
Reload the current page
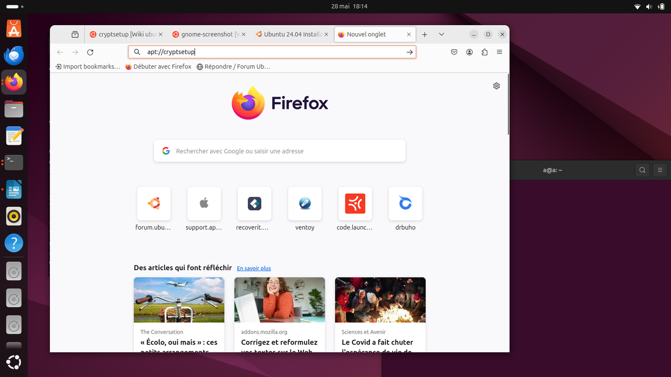click(90, 52)
